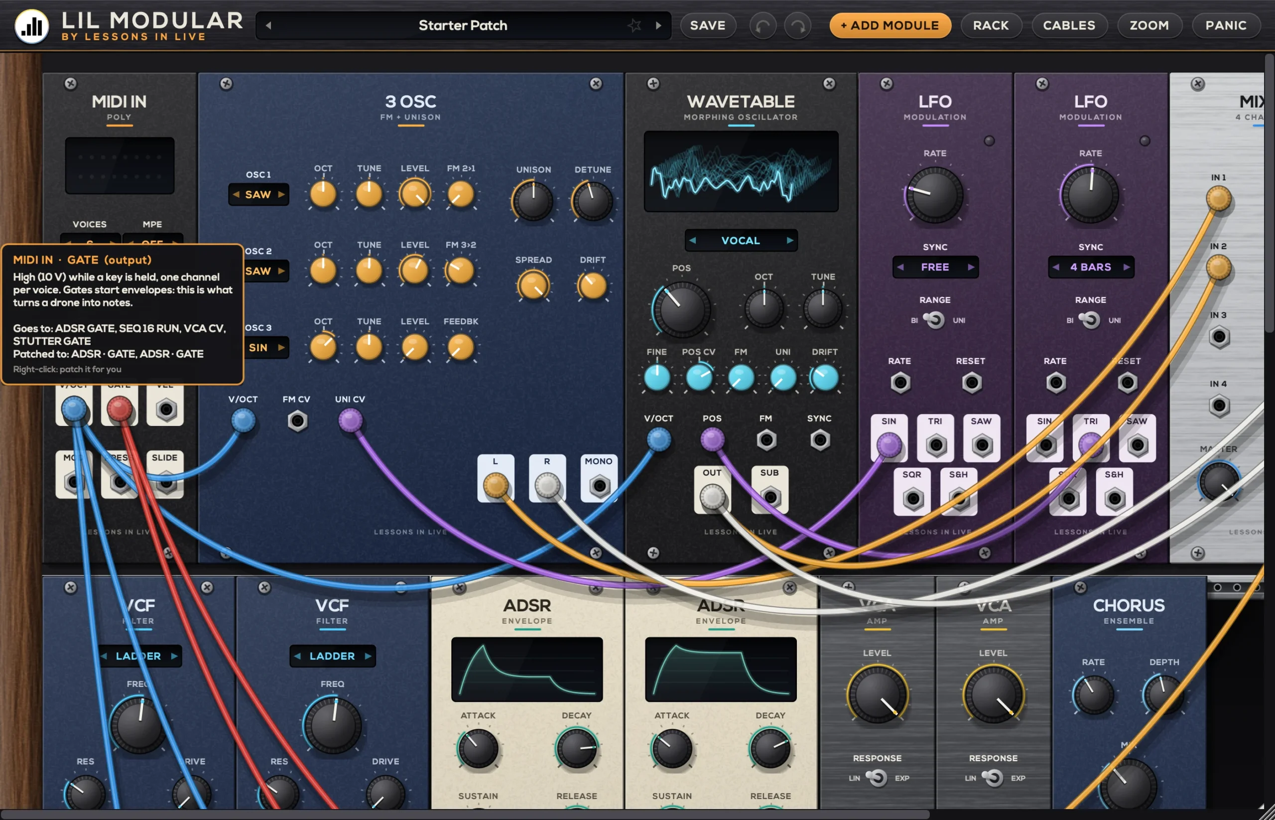Click the Mixer IN 4 input jack
This screenshot has height=820, width=1275.
pos(1219,406)
